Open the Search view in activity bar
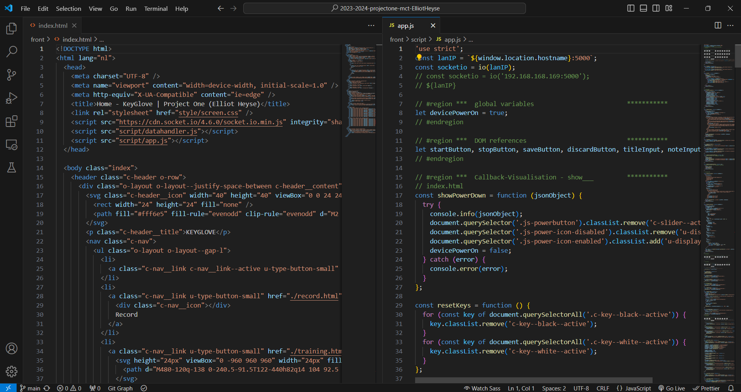This screenshot has height=392, width=741. tap(12, 52)
